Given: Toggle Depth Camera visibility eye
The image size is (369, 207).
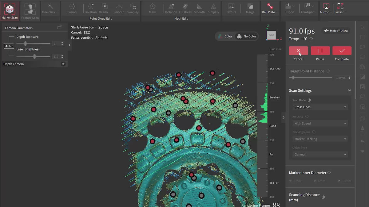Looking at the screenshot, I should (63, 64).
